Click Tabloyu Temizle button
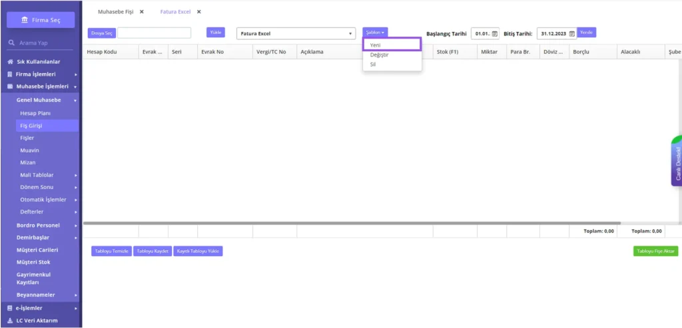Screen dimensions: 682x328 (111, 251)
